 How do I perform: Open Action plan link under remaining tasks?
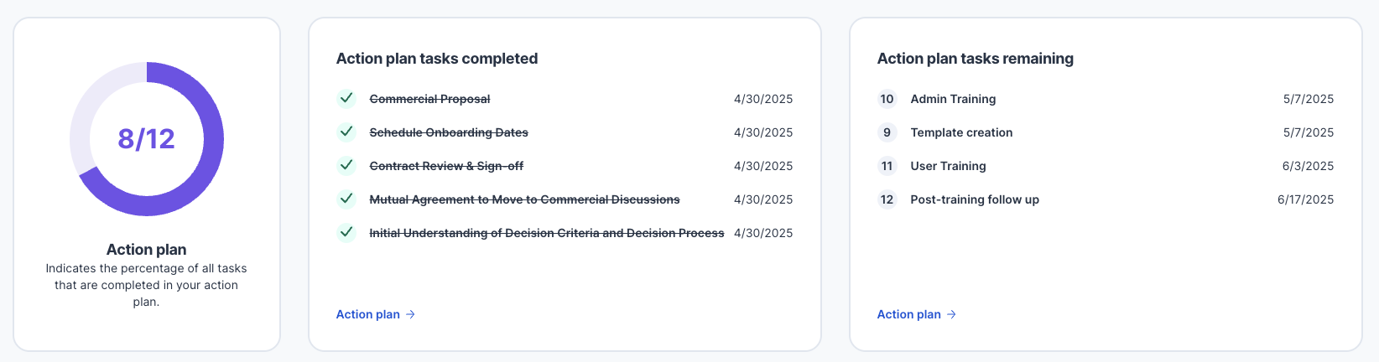(917, 314)
